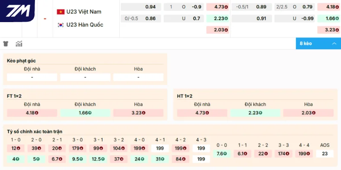Click the South Korea flag icon
341x170 pixels.
61,25
